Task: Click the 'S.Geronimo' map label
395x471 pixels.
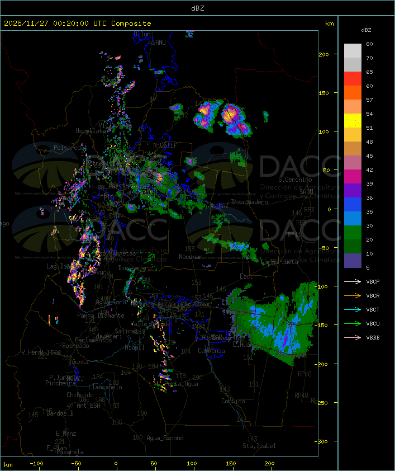Action: (x=295, y=180)
